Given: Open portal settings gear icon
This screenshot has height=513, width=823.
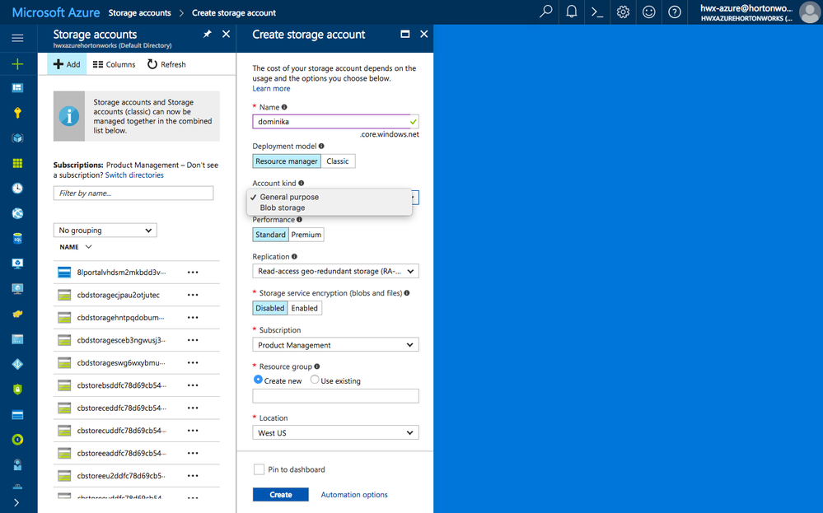Looking at the screenshot, I should tap(624, 12).
